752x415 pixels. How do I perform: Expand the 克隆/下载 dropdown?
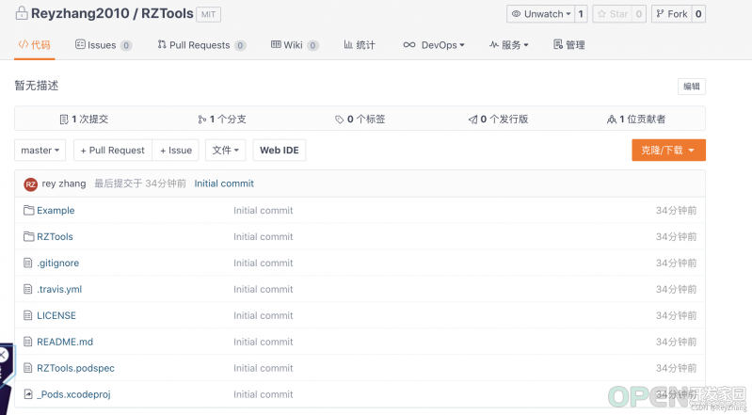tap(668, 151)
